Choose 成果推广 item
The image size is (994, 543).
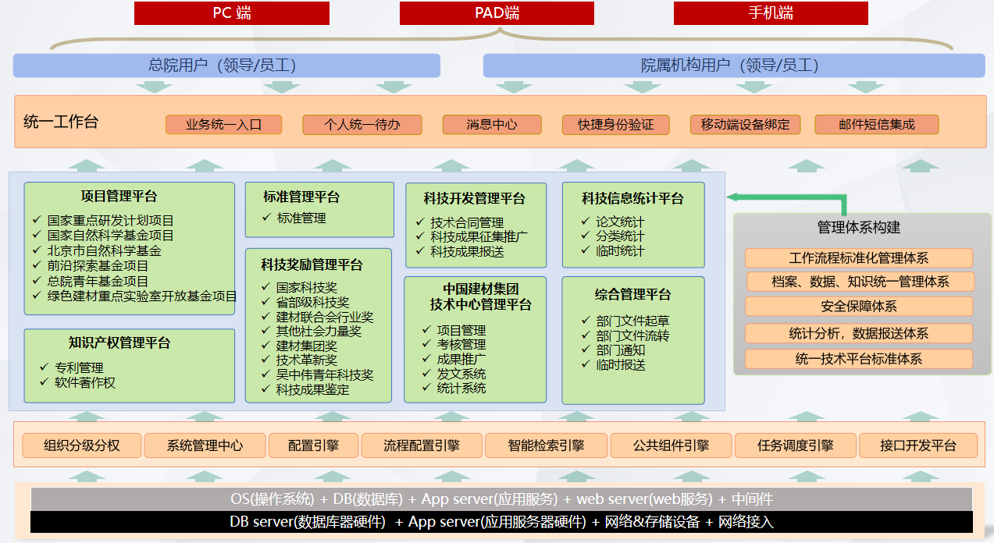pyautogui.click(x=461, y=359)
